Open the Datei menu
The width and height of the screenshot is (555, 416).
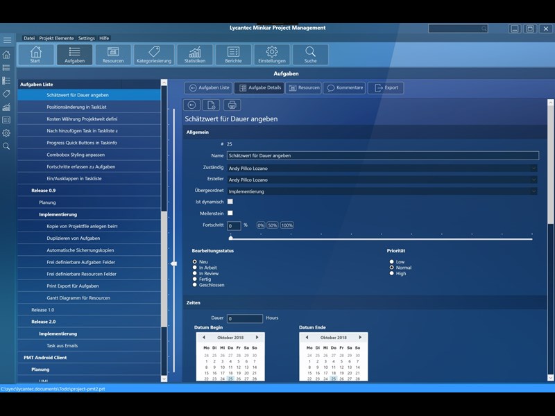point(29,38)
